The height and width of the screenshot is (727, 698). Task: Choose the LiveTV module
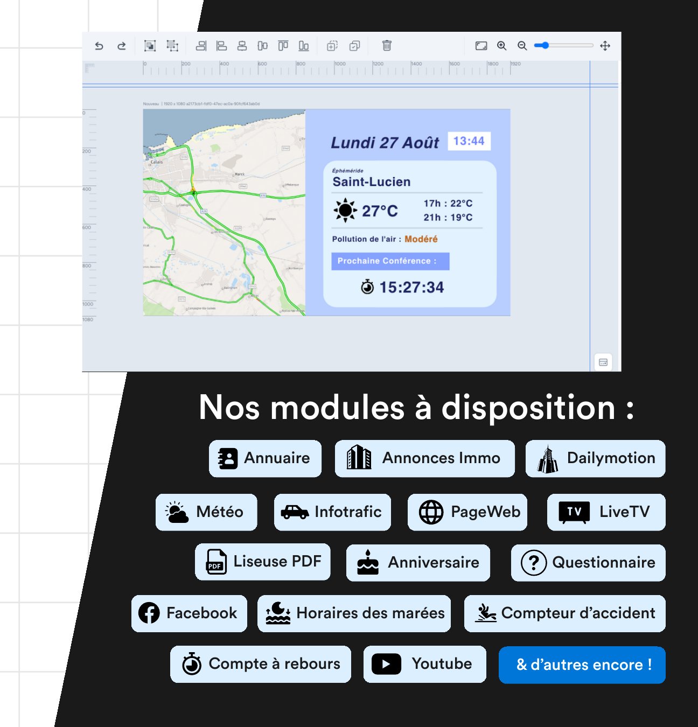click(x=606, y=512)
